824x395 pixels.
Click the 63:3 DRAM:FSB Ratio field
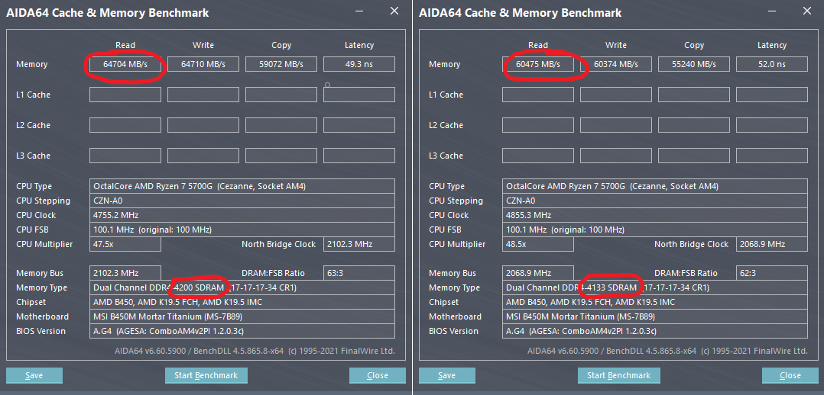tap(359, 273)
